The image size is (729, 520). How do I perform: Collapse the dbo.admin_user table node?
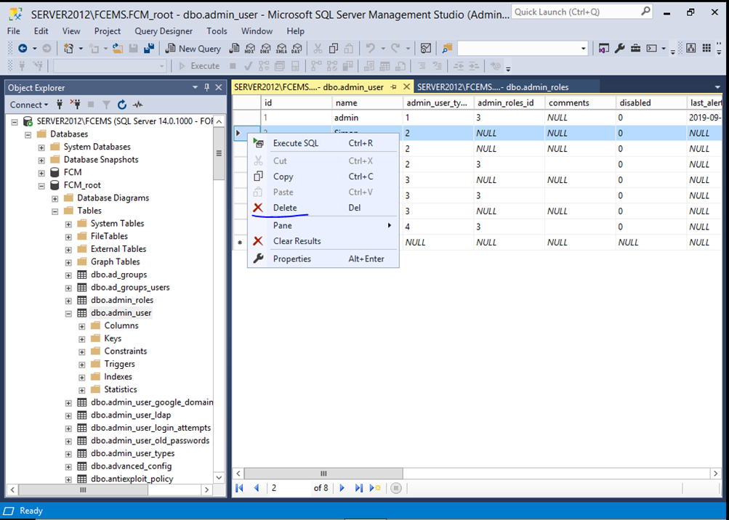click(68, 313)
